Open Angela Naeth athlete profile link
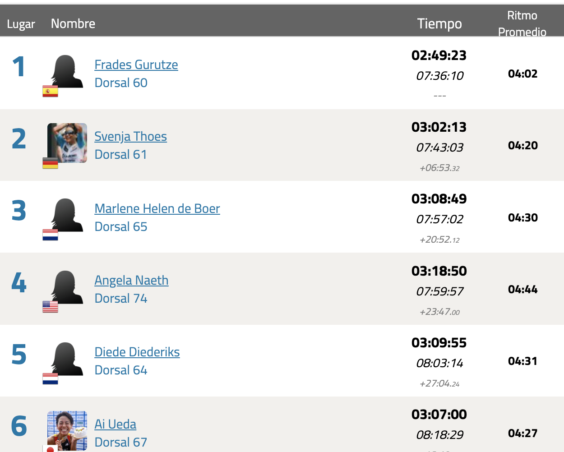564x452 pixels. pyautogui.click(x=131, y=281)
